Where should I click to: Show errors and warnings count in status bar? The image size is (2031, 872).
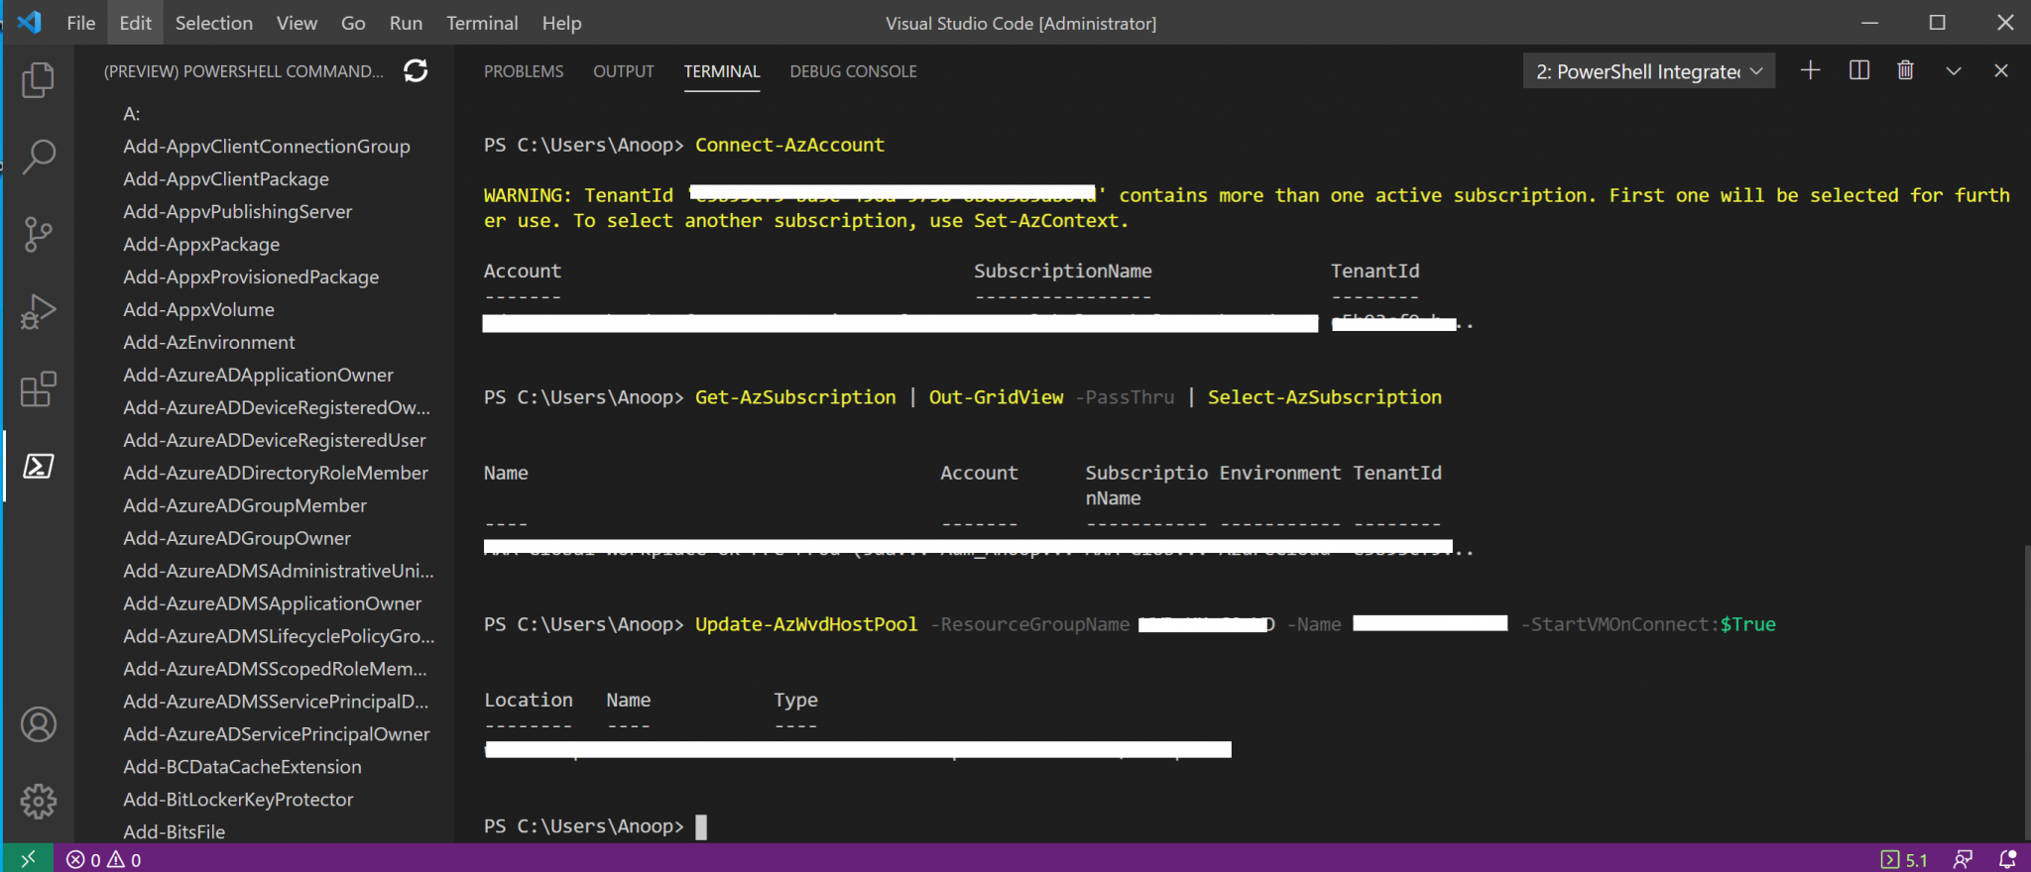click(104, 859)
